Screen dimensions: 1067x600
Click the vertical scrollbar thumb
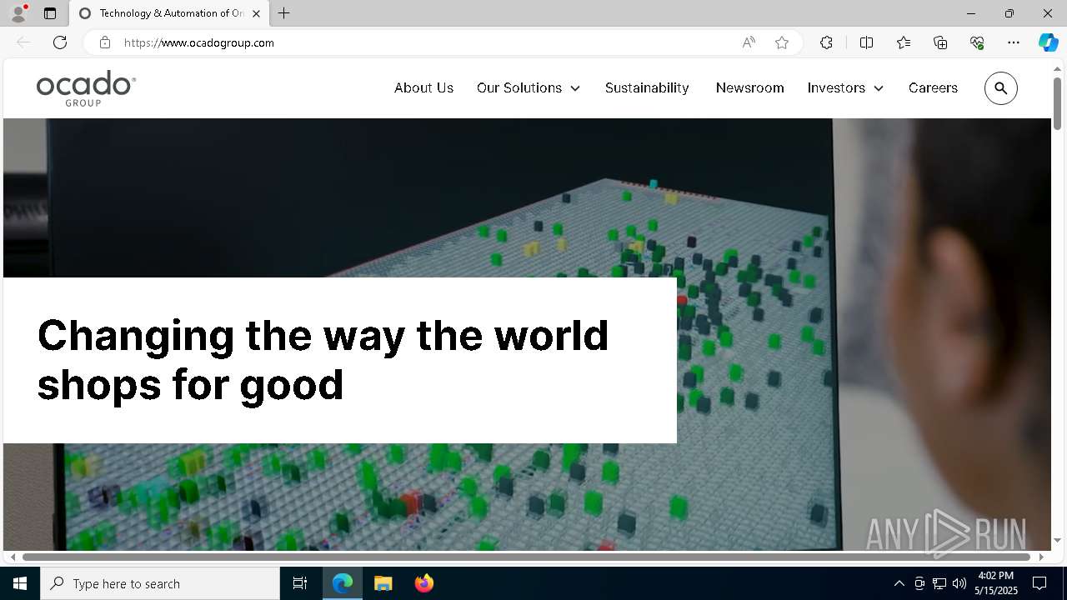(x=1057, y=102)
